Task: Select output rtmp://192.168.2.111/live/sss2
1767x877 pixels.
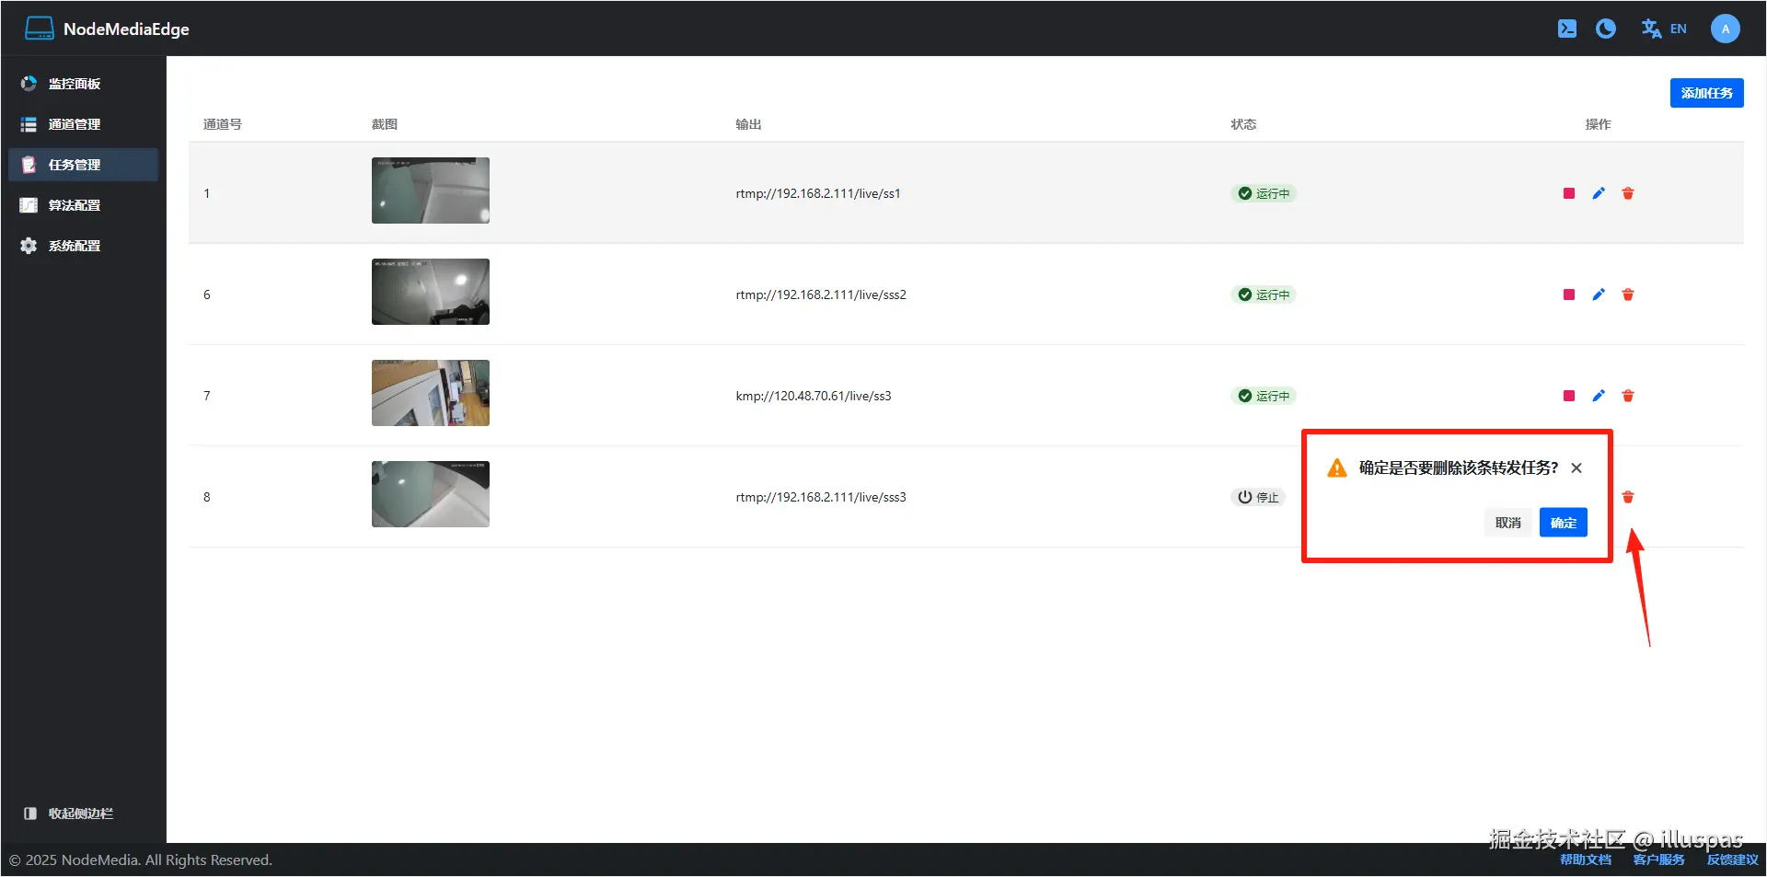Action: pos(821,294)
